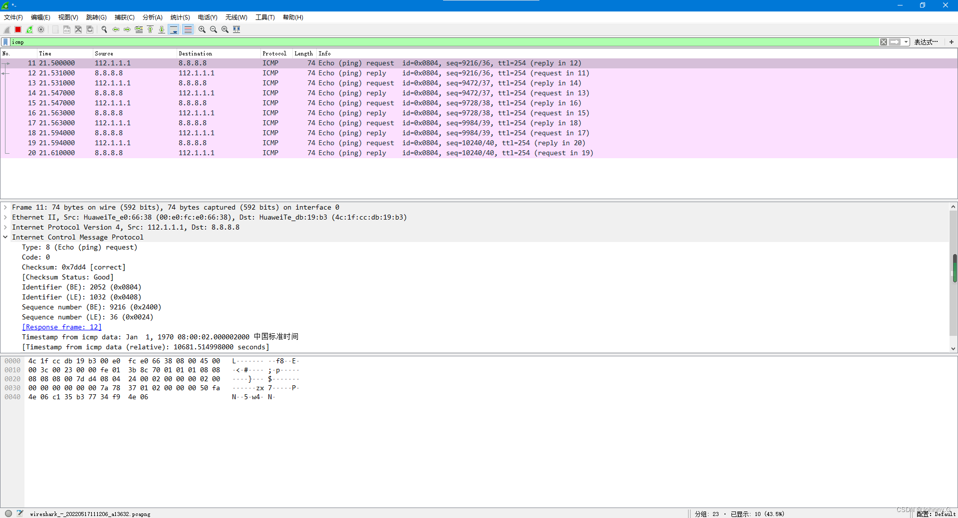The height and width of the screenshot is (518, 958).
Task: Toggle packet list colorization icon
Action: 188,29
